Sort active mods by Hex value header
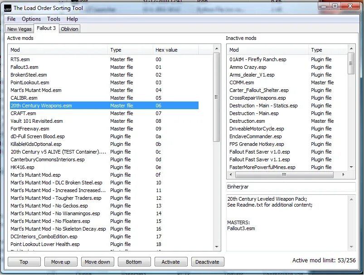Image resolution: width=364 pixels, height=275 pixels. point(176,50)
